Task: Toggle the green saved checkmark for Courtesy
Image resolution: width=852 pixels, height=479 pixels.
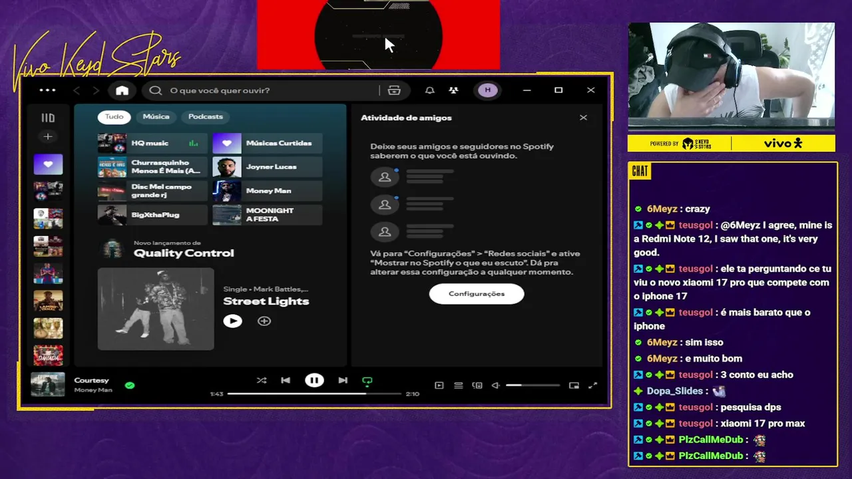Action: pos(130,385)
